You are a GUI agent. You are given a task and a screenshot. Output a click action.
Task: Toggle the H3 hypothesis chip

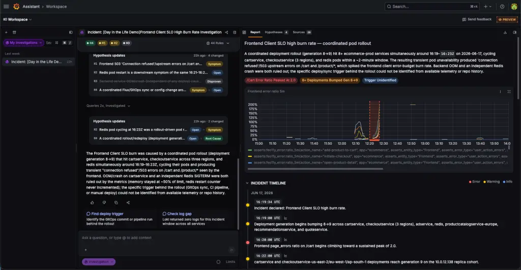coord(126,43)
